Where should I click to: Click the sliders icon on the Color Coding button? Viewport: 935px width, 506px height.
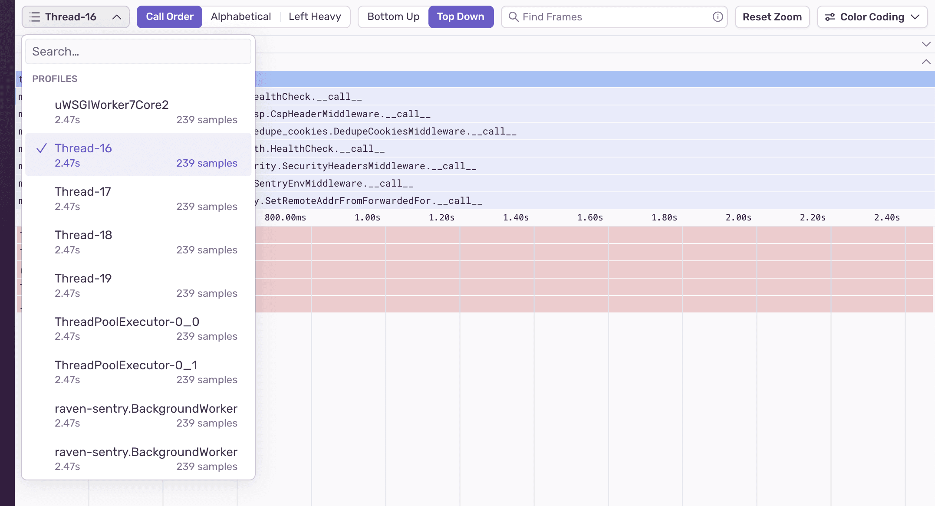coord(831,17)
